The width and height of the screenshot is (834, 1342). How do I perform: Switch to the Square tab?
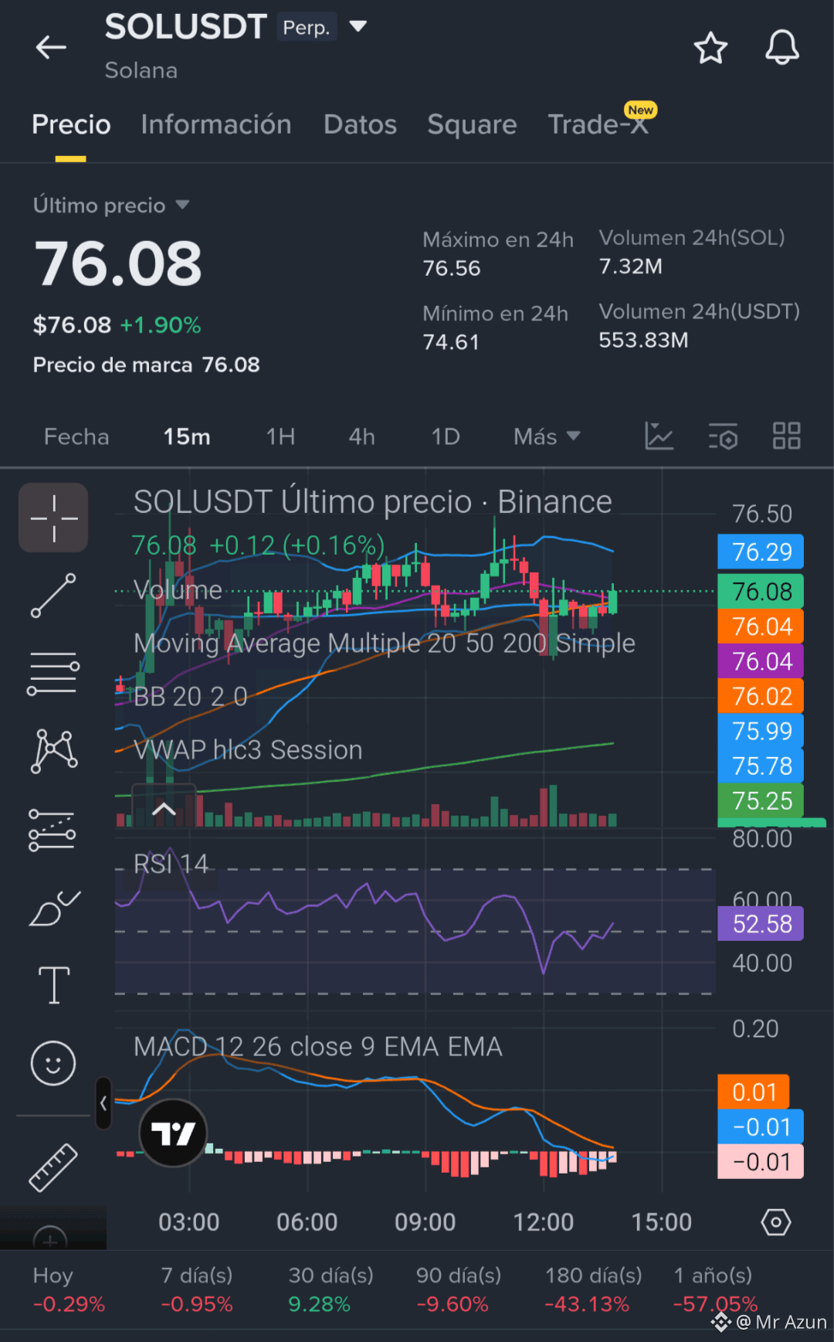pos(472,124)
